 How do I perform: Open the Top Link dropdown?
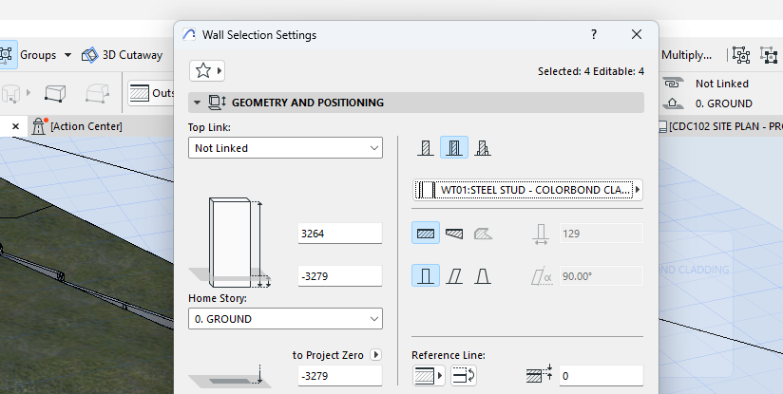285,148
